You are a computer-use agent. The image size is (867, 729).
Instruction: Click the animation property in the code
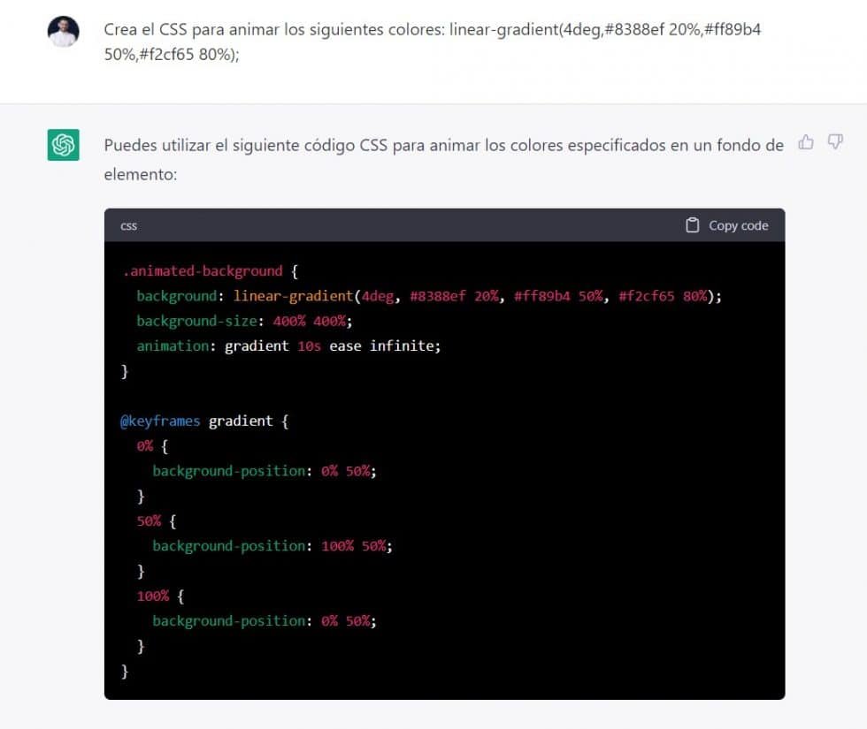click(x=171, y=346)
